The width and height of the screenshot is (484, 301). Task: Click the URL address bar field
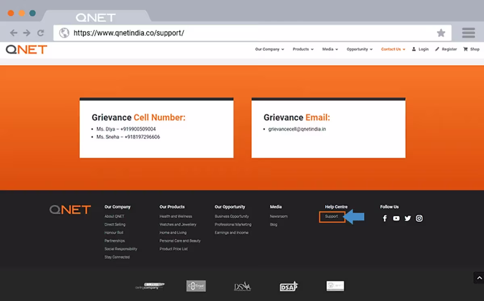(x=252, y=33)
